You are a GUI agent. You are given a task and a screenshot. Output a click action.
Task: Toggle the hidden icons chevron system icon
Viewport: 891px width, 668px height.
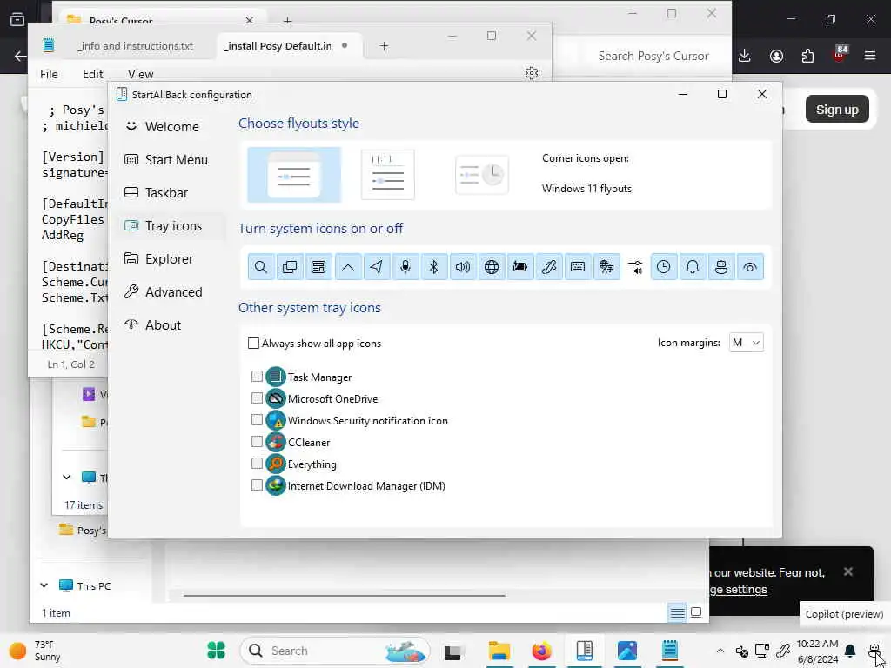click(x=348, y=267)
